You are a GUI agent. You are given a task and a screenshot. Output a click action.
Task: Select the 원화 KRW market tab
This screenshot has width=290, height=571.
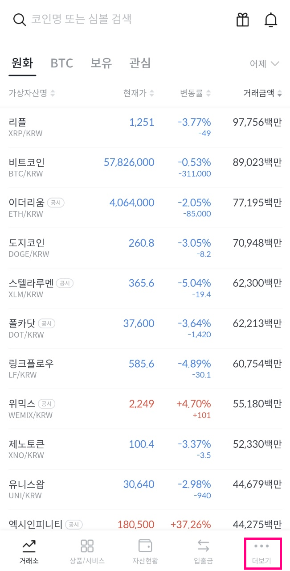(x=22, y=63)
